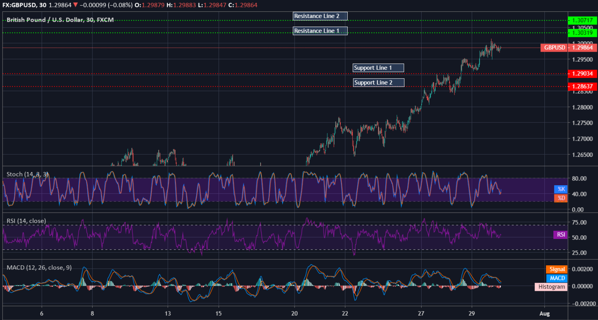
Task: Click the 1.28000 price axis value
Action: pyautogui.click(x=582, y=107)
